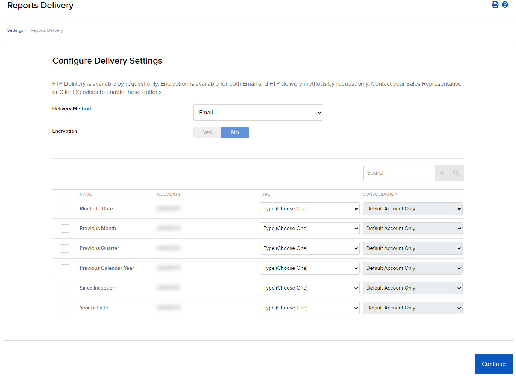
Task: Open Consolidation dropdown for Previous Month
Action: click(412, 228)
